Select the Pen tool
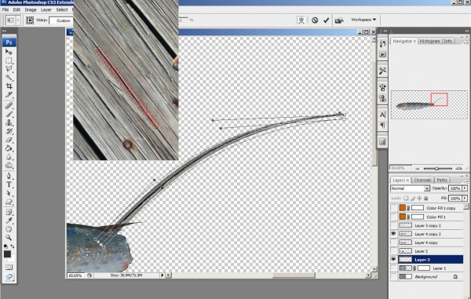Screen dimensions: 471x299 tap(9, 176)
